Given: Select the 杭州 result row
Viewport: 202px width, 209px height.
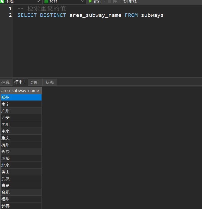Looking at the screenshot, I should pyautogui.click(x=21, y=145).
